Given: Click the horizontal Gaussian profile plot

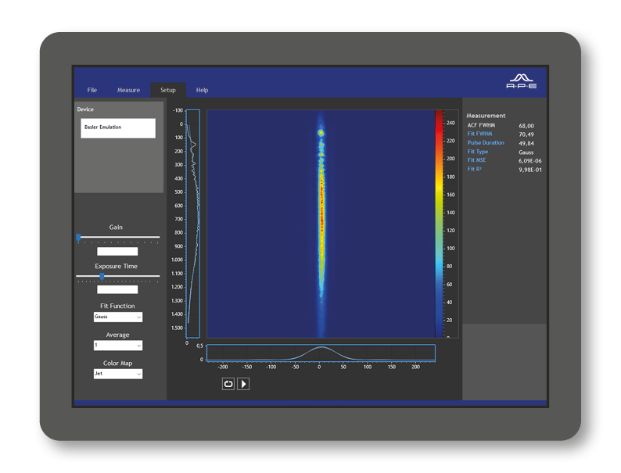Looking at the screenshot, I should pos(321,353).
